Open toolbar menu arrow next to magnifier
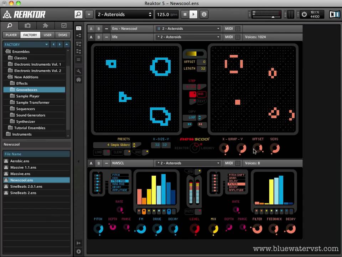342x257 pixels. pyautogui.click(x=89, y=14)
